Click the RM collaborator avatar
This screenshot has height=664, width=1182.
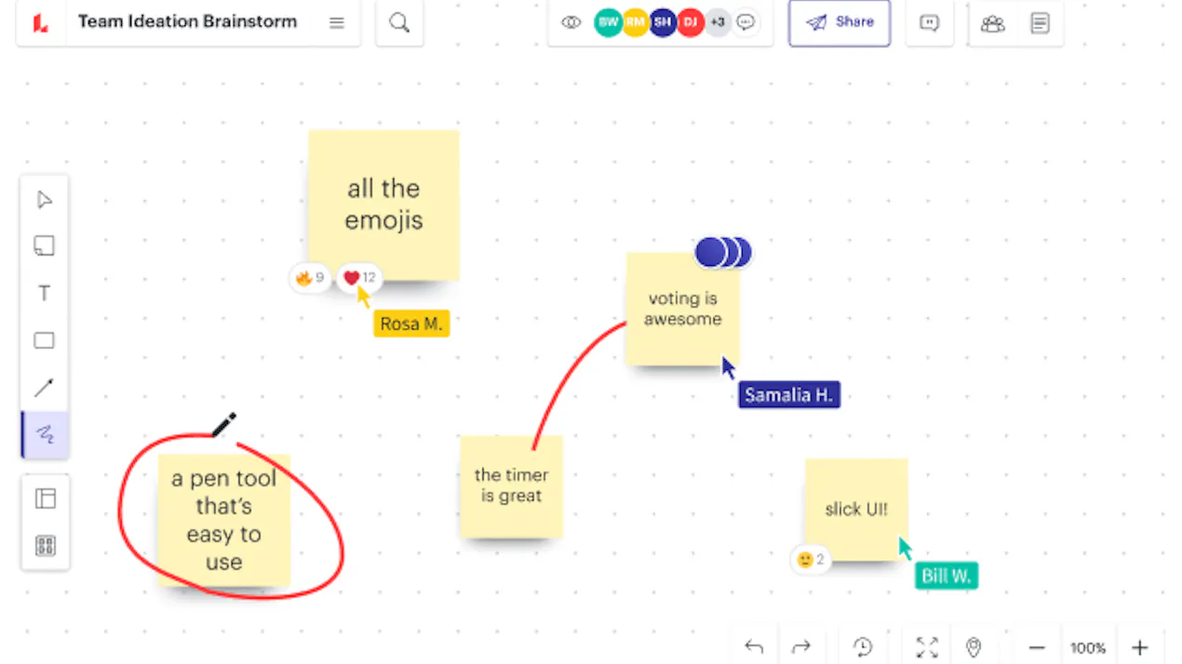pos(635,22)
